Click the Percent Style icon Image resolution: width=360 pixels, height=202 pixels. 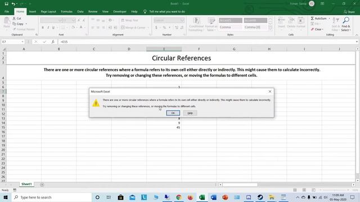(164, 27)
